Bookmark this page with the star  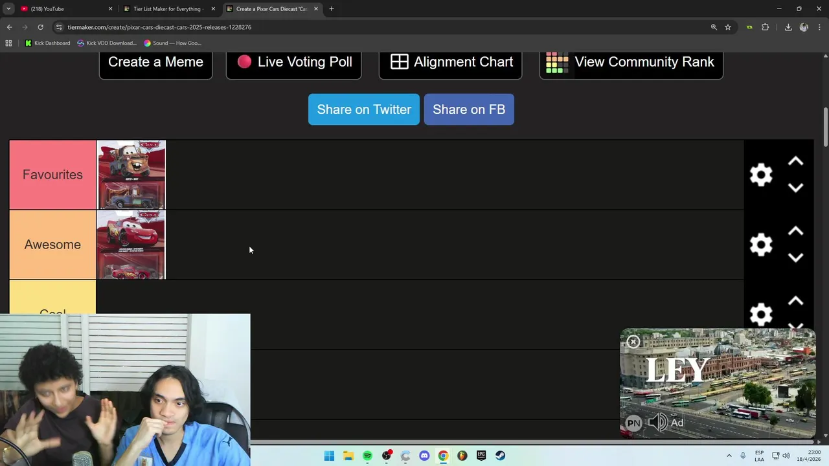tap(728, 27)
